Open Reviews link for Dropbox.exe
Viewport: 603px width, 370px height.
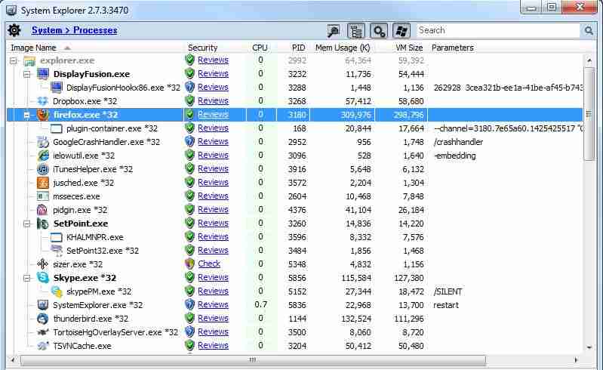(x=213, y=100)
